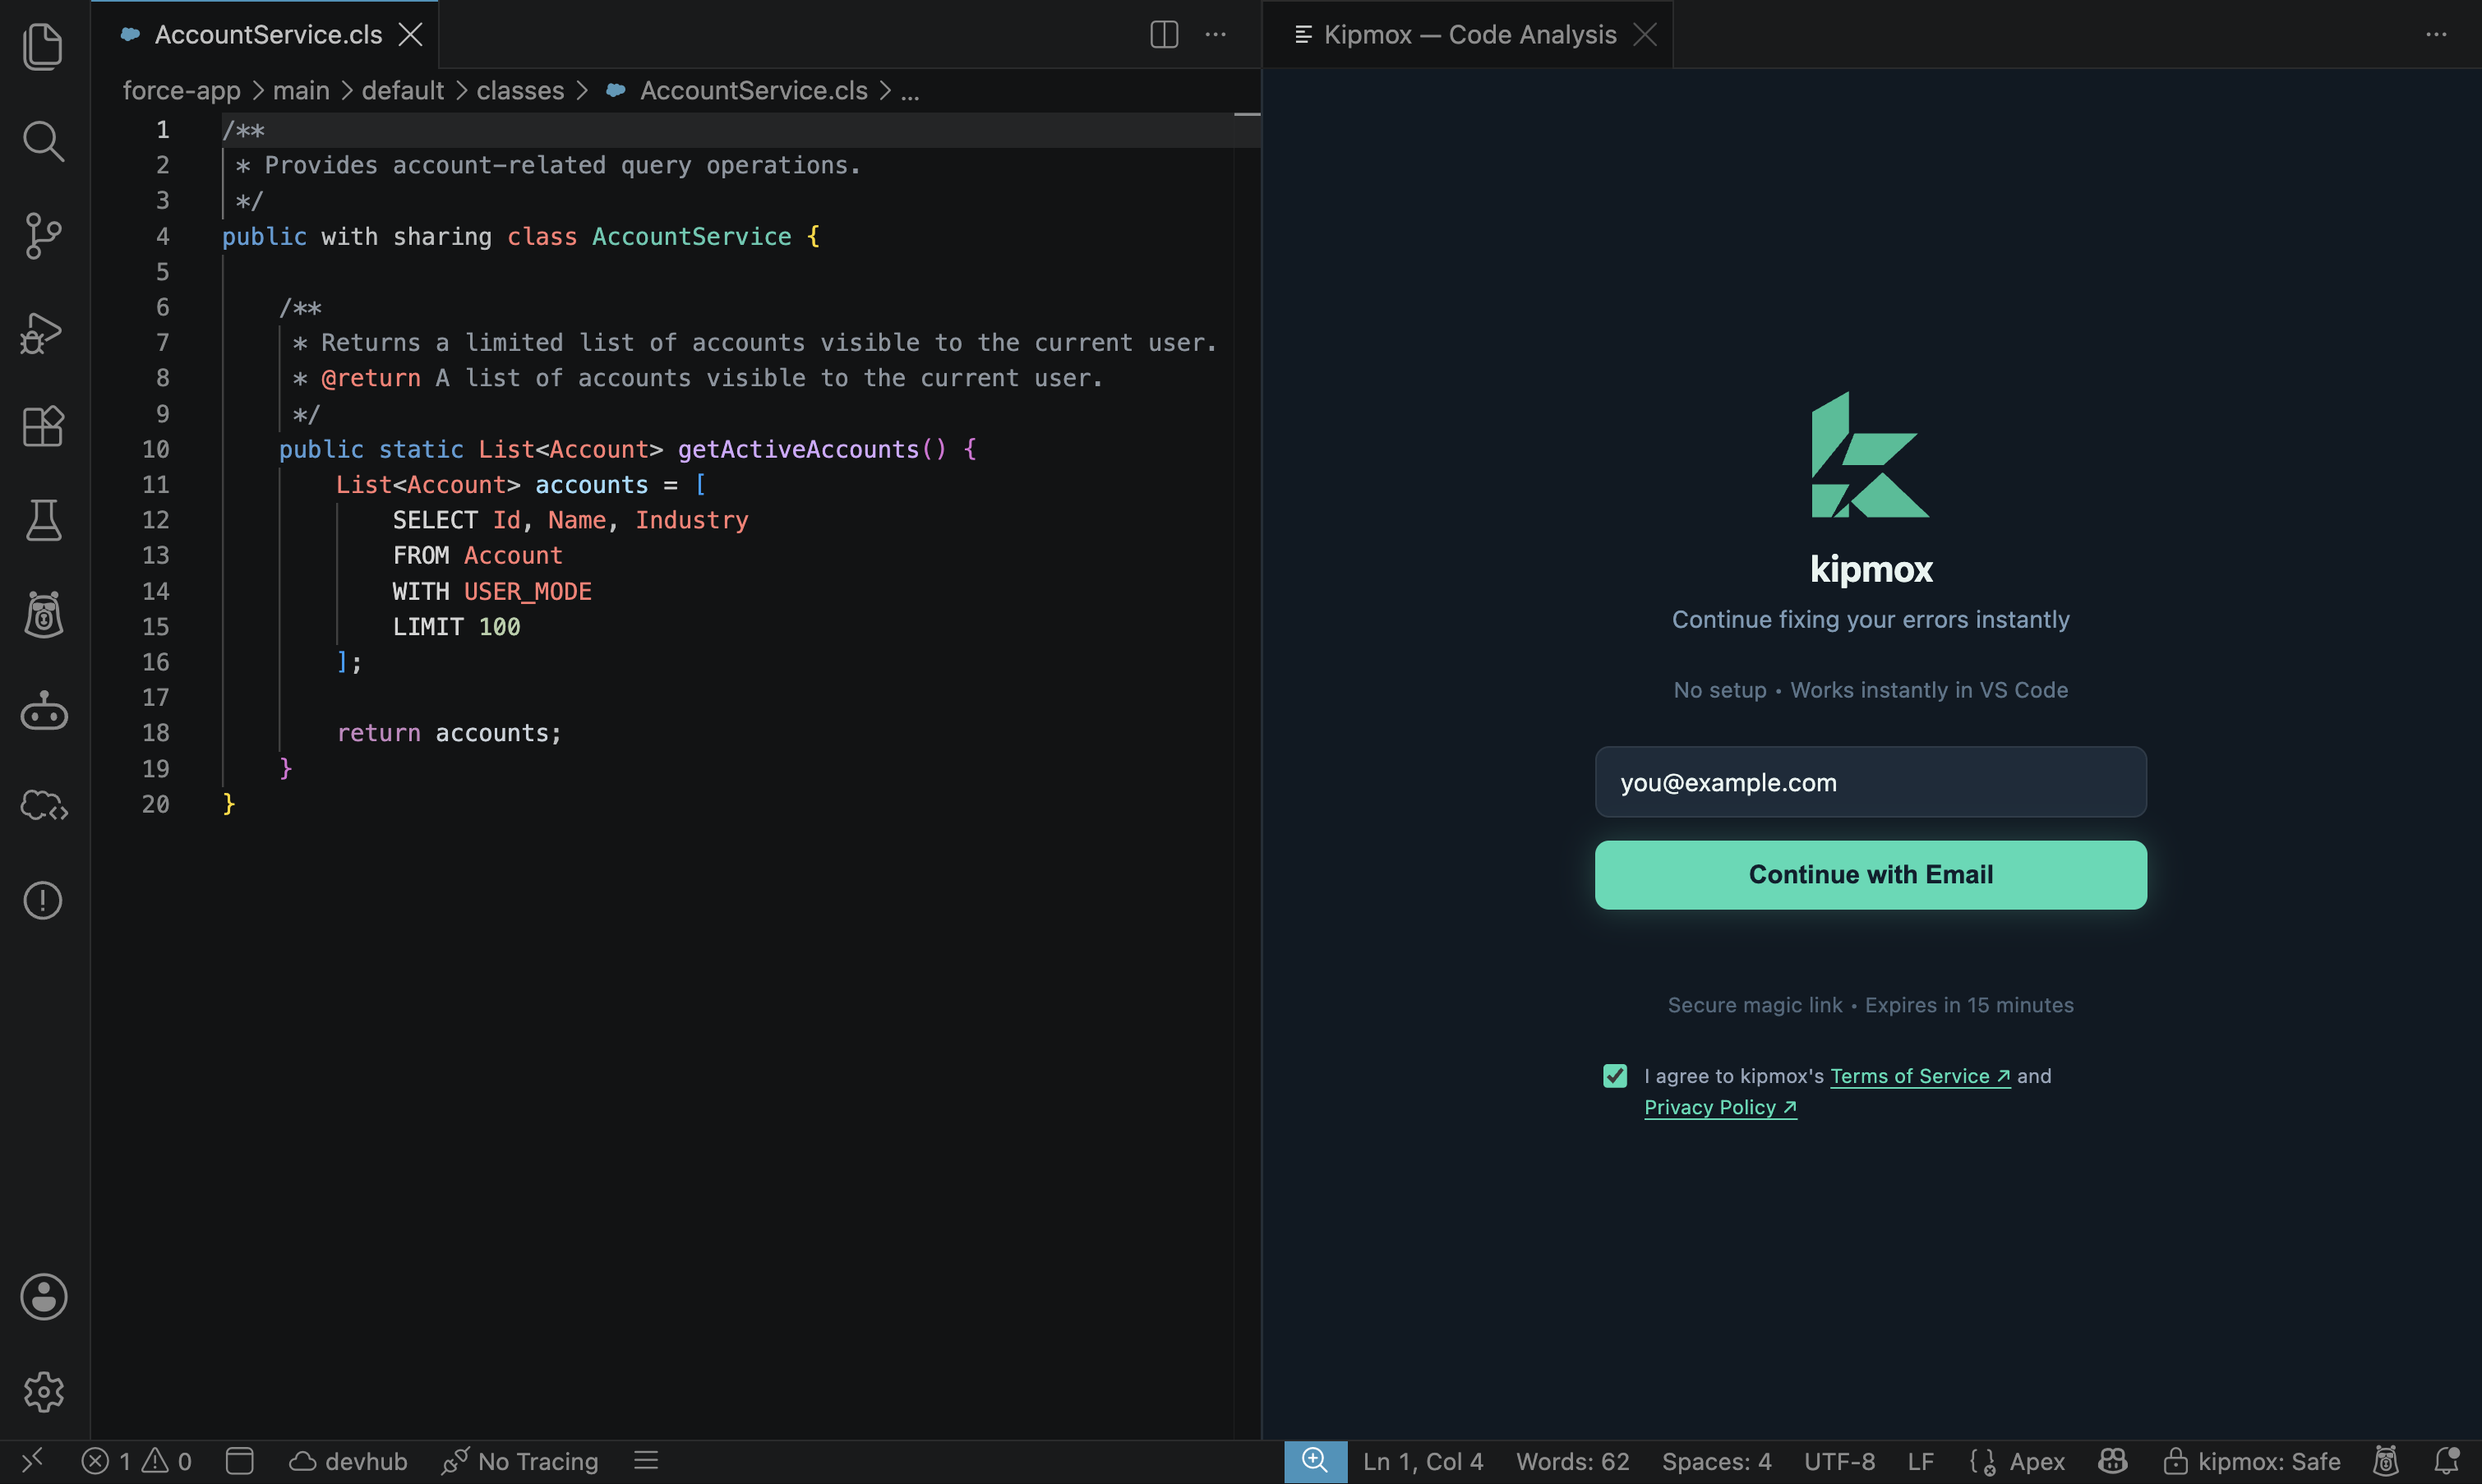Open the Accounts profile icon

click(43, 1296)
